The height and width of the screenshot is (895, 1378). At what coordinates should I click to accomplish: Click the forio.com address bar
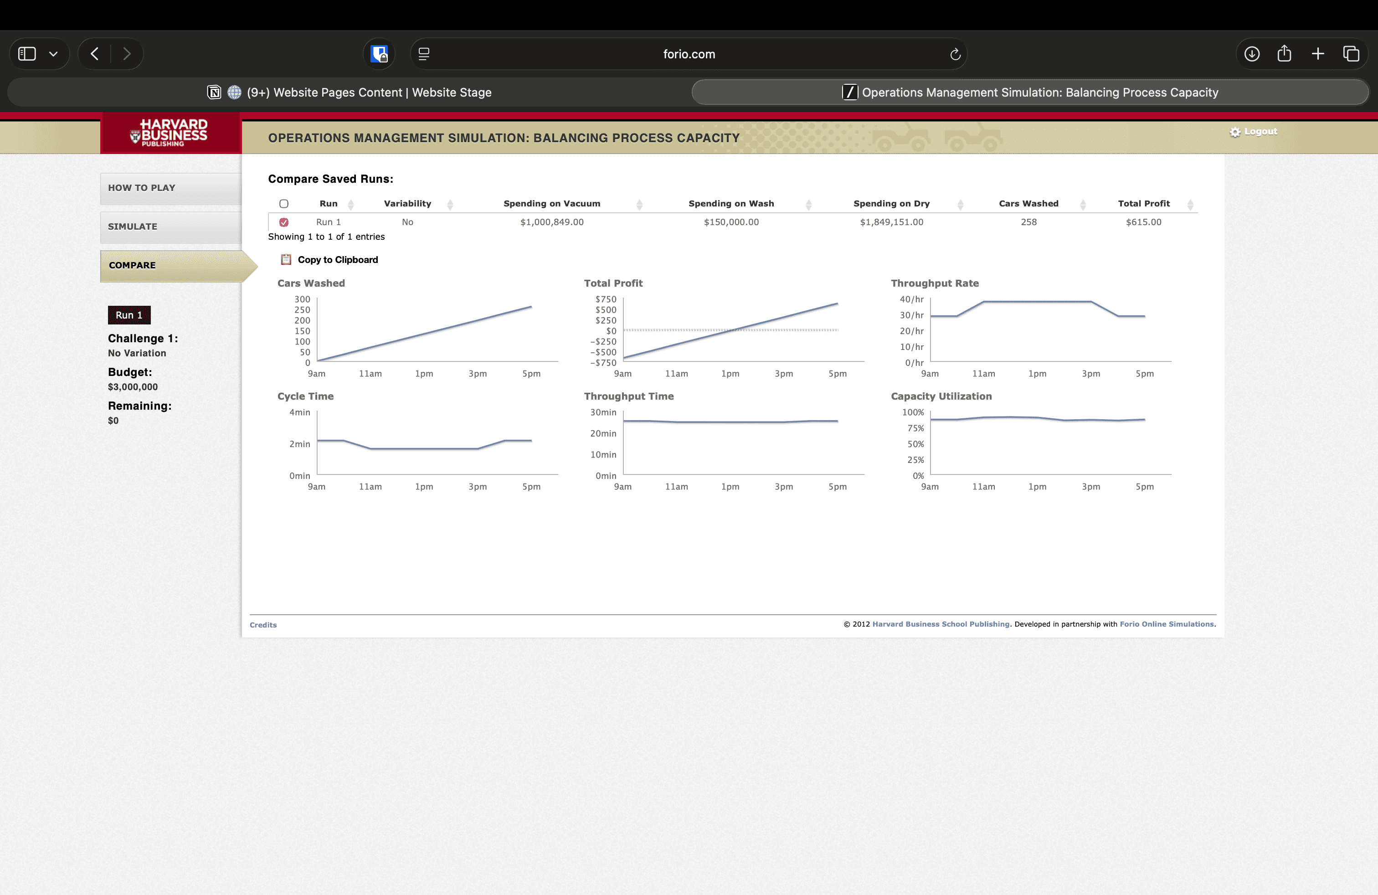pos(689,54)
